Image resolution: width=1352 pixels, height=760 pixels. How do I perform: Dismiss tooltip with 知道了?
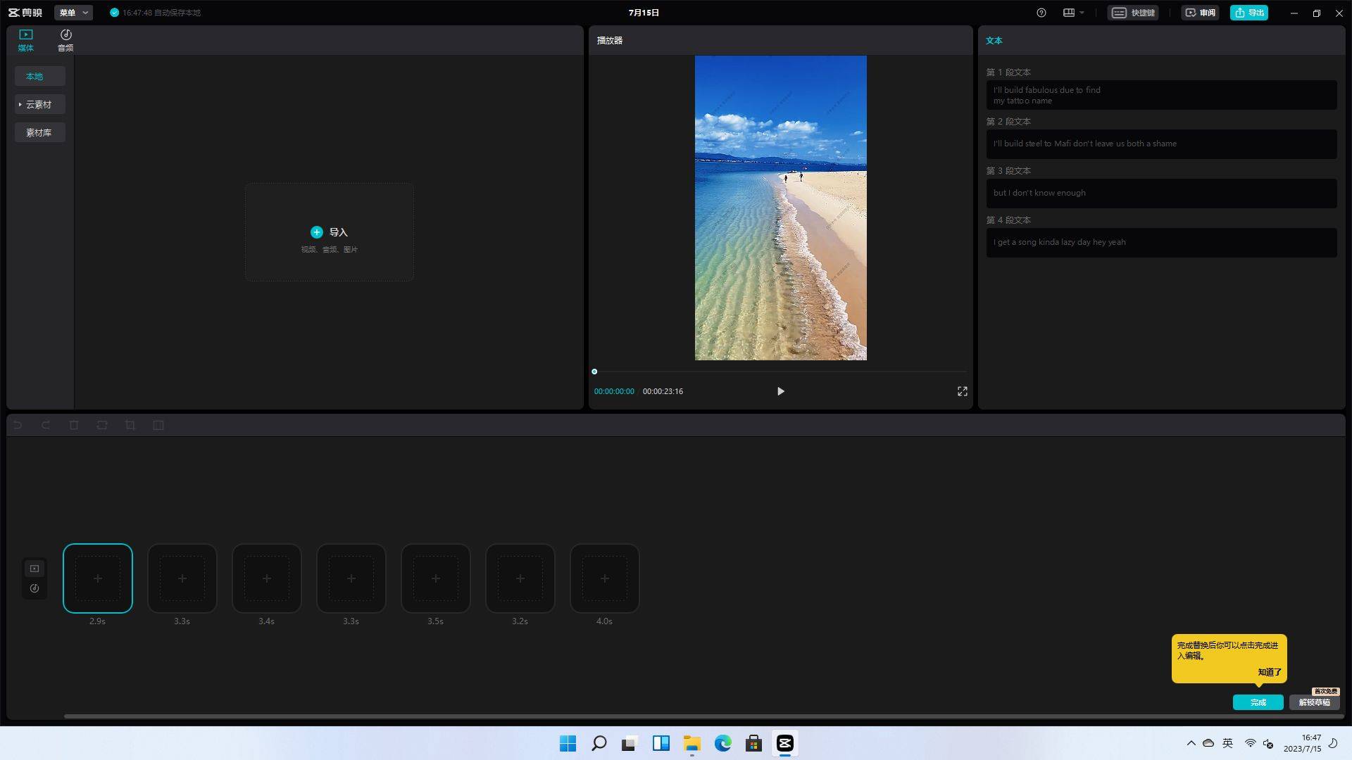1269,672
